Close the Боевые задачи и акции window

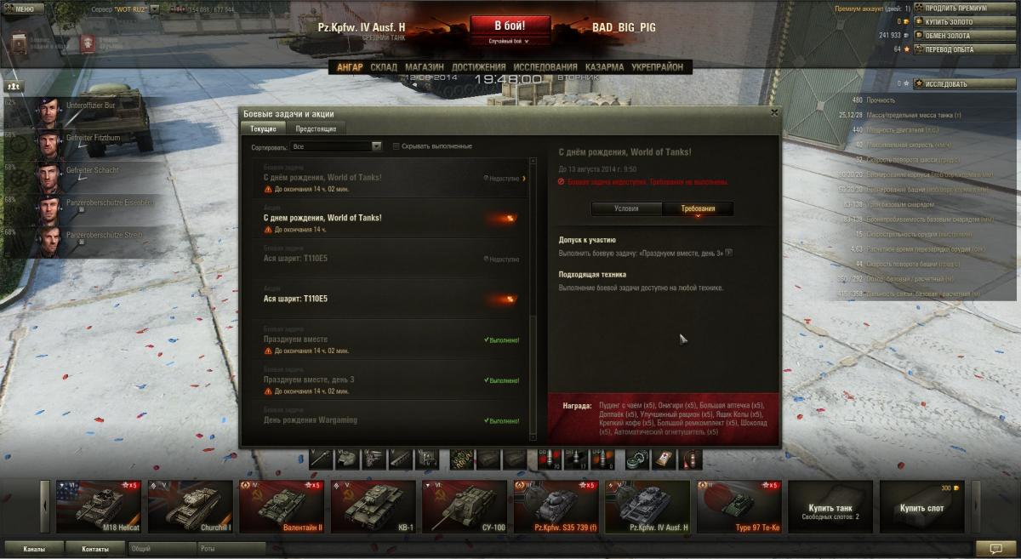(x=773, y=112)
